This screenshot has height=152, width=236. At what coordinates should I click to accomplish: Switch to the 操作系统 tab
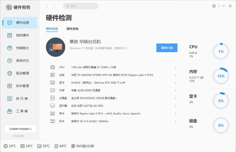72,29
